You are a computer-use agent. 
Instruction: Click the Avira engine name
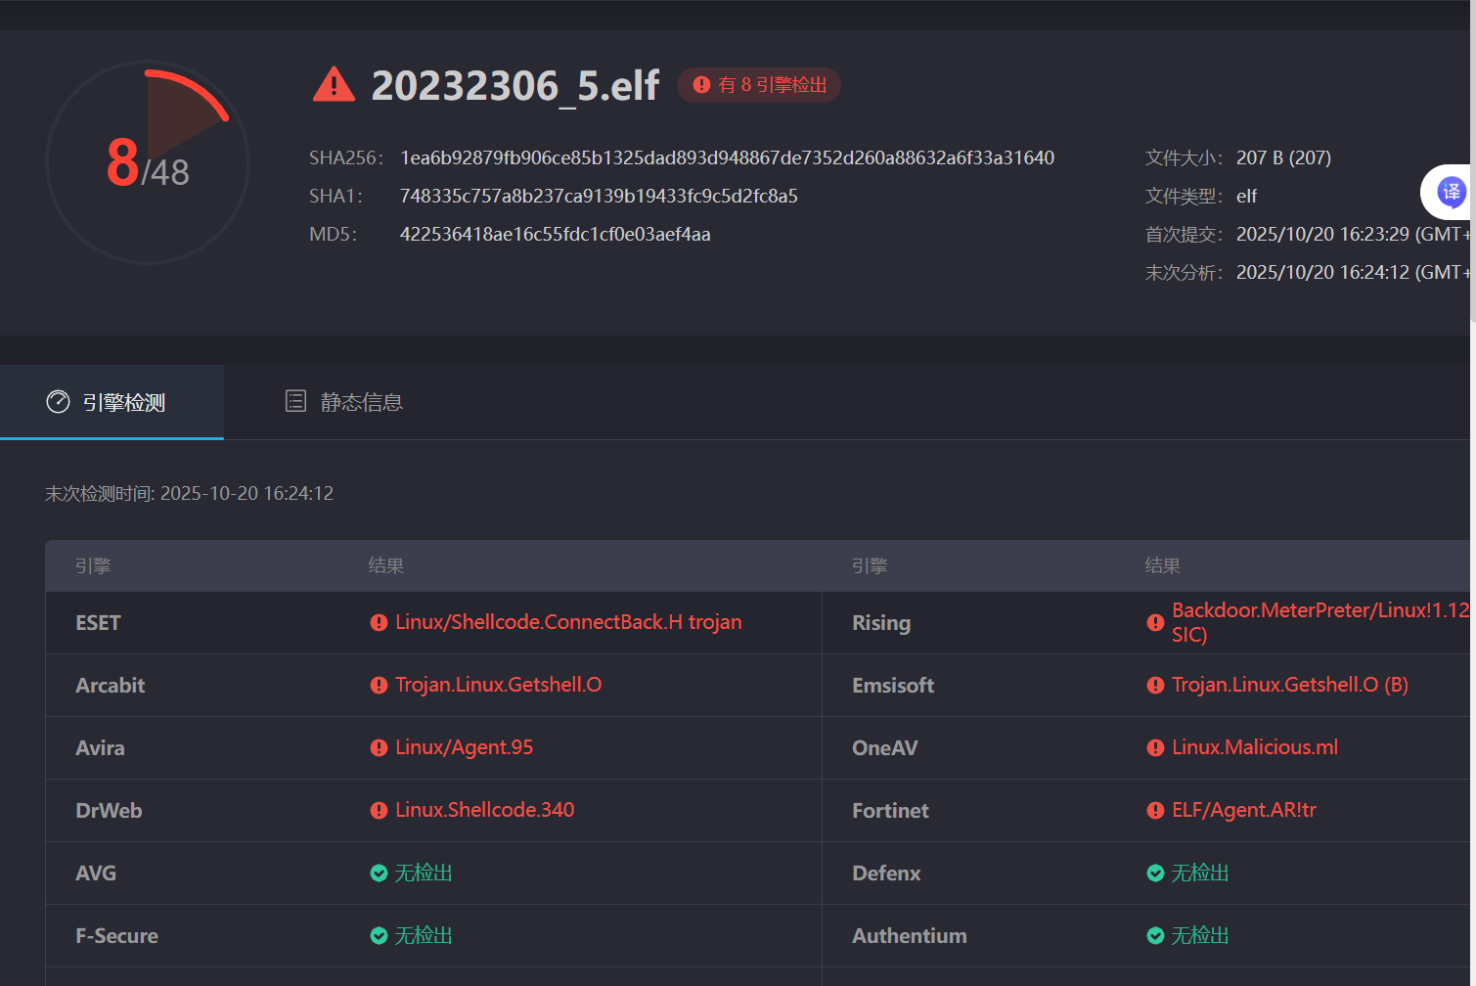pyautogui.click(x=100, y=748)
